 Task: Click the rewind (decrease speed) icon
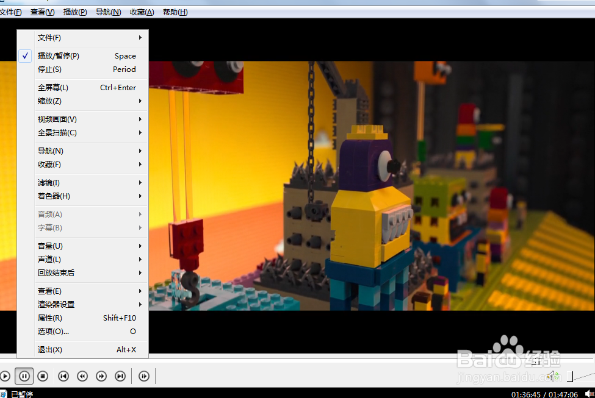pos(82,376)
